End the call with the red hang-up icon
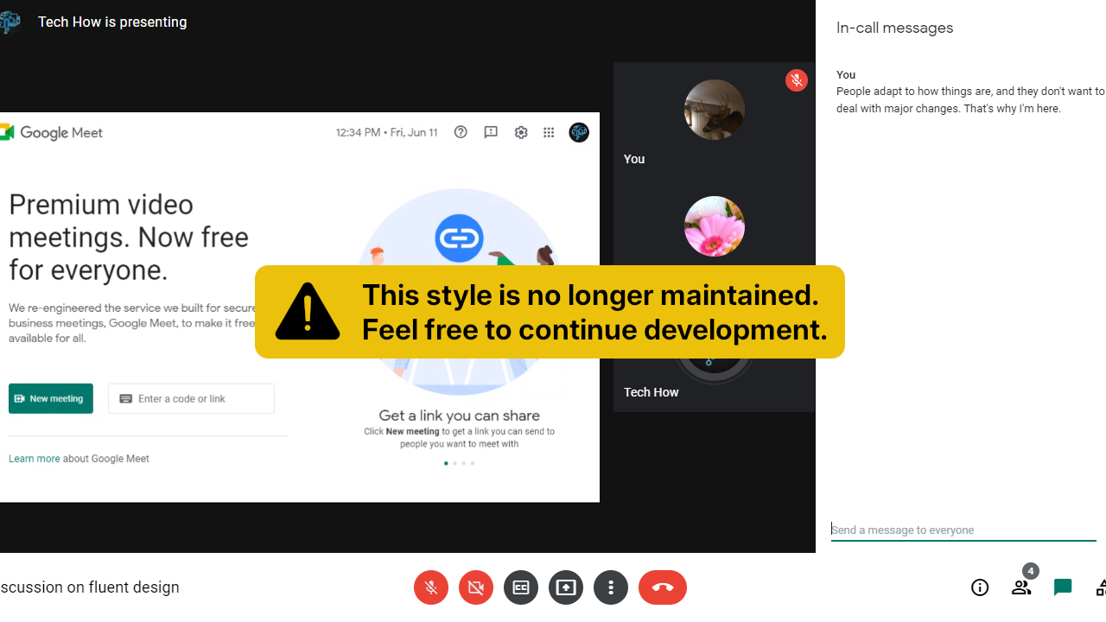The image size is (1106, 622). (663, 587)
